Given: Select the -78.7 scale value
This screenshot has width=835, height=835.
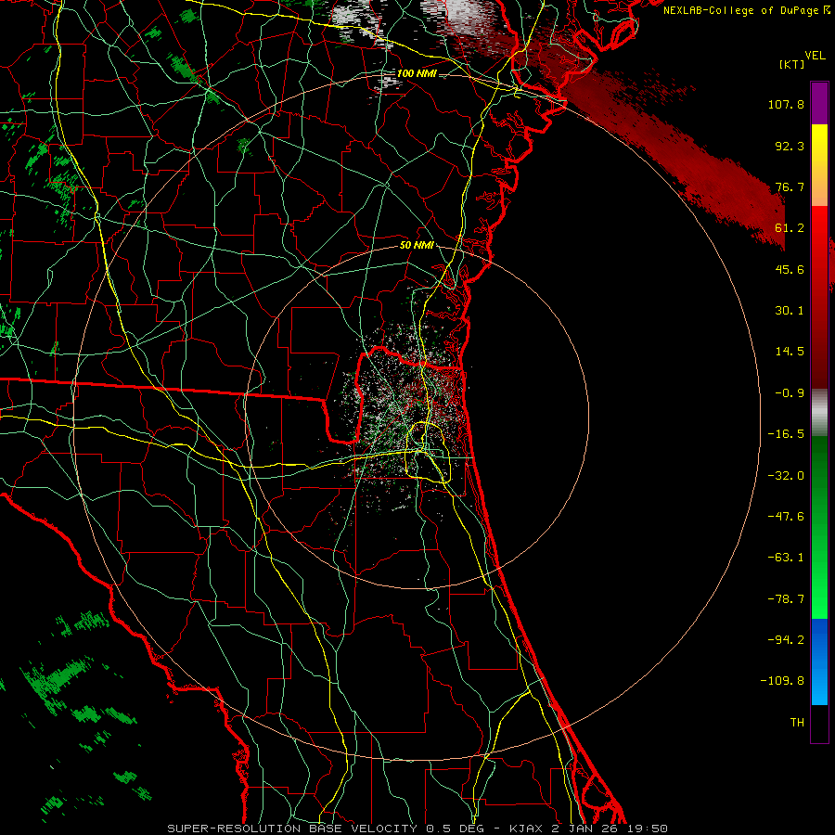Looking at the screenshot, I should coord(786,599).
